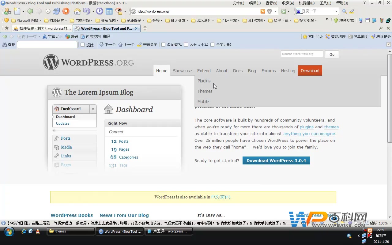Toggle the 统计 checkbox
The width and height of the screenshot is (392, 245).
click(82, 44)
